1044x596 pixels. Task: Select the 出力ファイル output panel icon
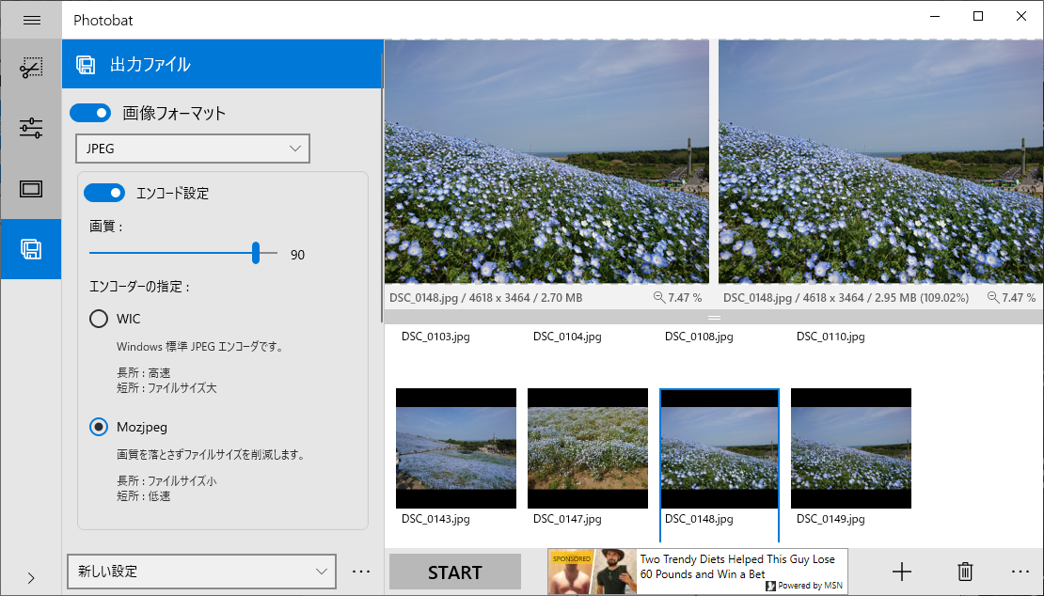(x=31, y=249)
